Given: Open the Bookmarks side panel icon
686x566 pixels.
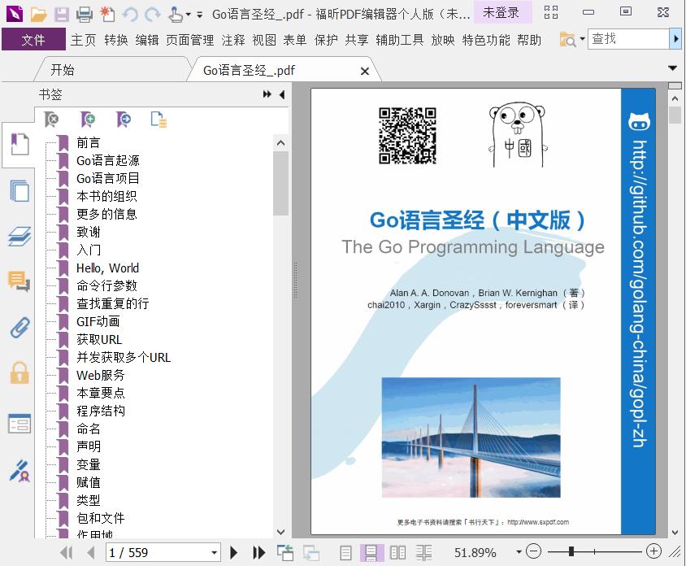Looking at the screenshot, I should tap(20, 145).
